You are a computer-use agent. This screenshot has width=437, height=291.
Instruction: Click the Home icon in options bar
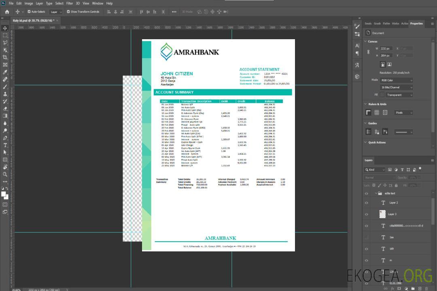point(7,12)
